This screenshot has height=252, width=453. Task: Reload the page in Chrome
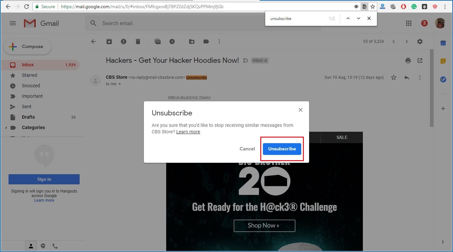coord(27,6)
